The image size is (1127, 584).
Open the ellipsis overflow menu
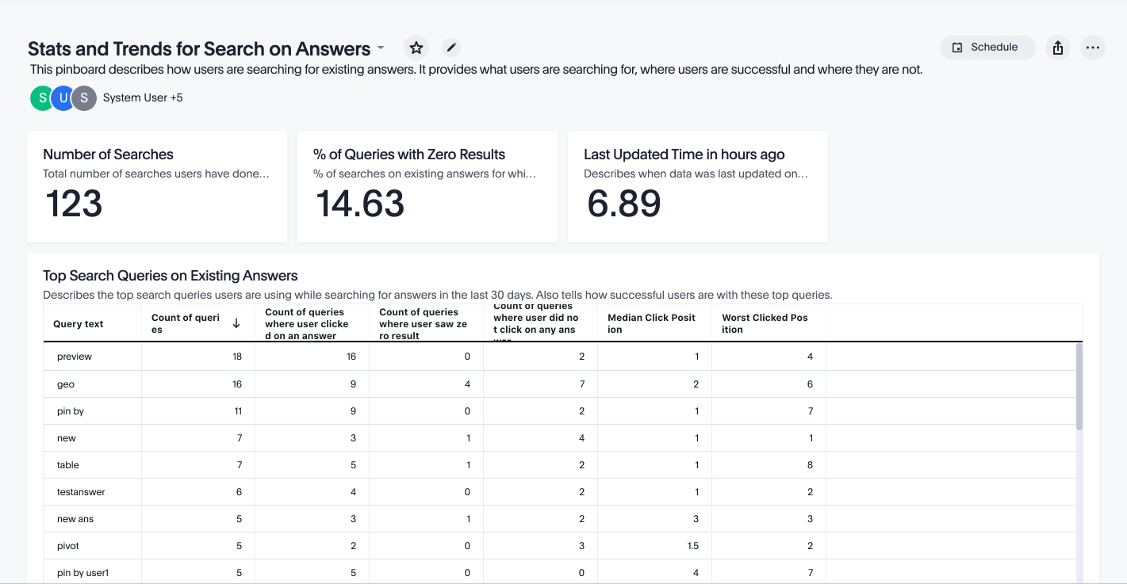[x=1093, y=48]
